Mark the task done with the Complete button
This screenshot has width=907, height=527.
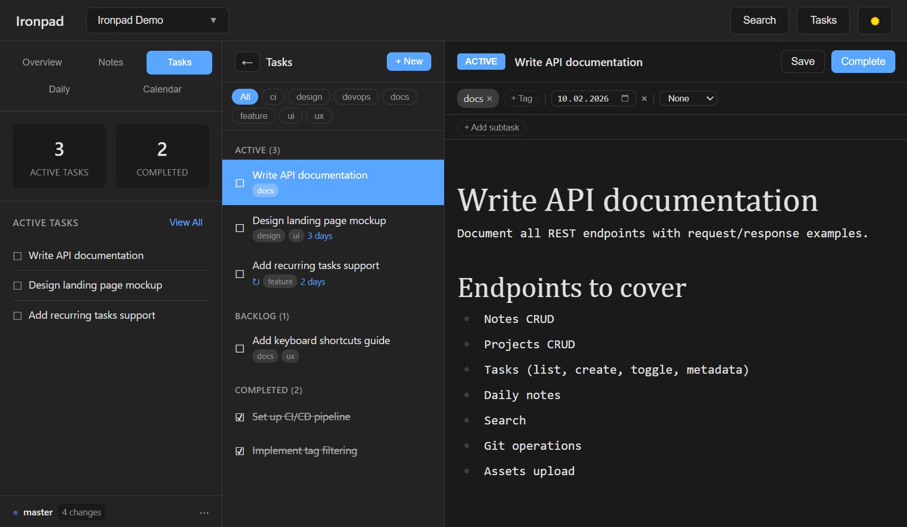pos(863,61)
